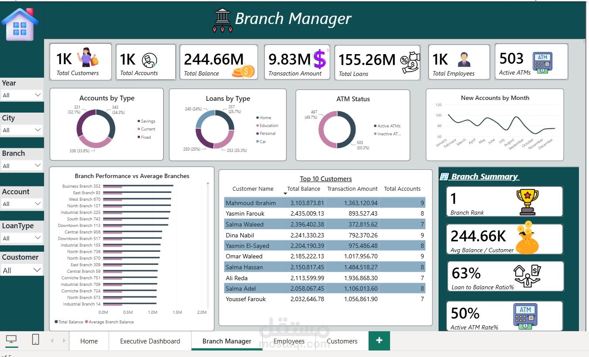589x357 pixels.
Task: Switch to mobile layout view icon
Action: (36, 340)
